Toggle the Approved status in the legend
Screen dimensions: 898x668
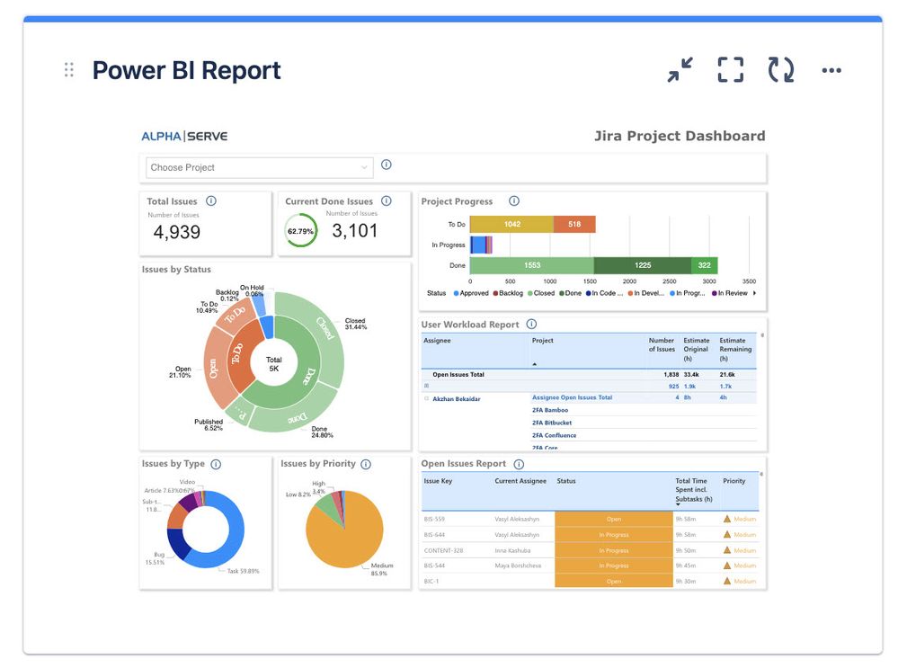click(x=470, y=292)
